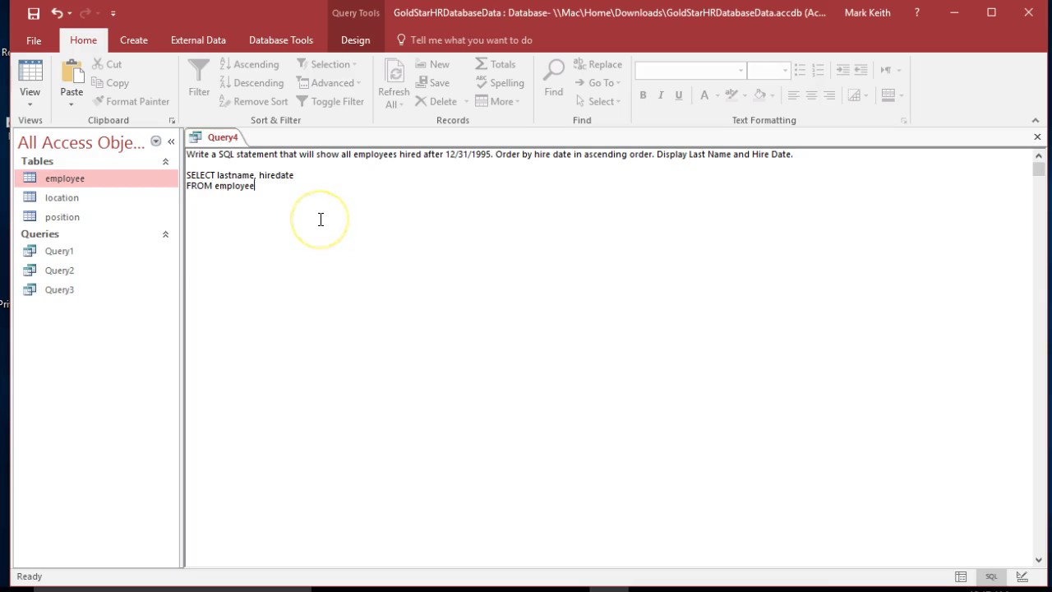Open the Go To dropdown

[597, 83]
